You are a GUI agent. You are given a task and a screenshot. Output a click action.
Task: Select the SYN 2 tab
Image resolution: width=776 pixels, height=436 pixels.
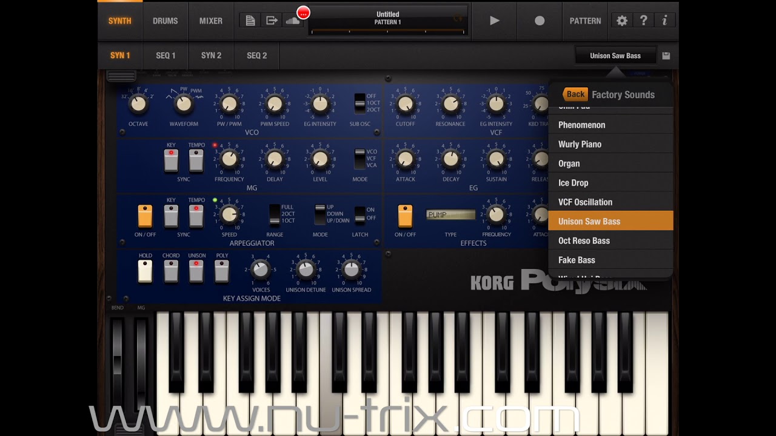coord(211,56)
